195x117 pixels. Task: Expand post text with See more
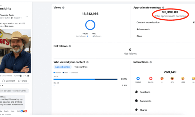(9, 26)
